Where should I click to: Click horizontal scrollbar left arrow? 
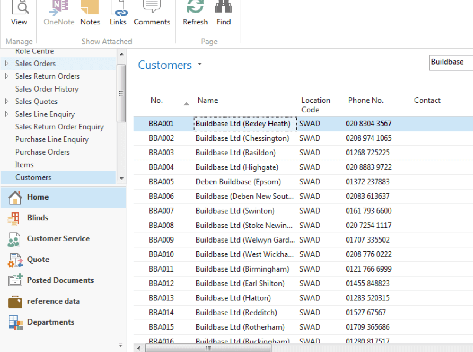click(138, 348)
